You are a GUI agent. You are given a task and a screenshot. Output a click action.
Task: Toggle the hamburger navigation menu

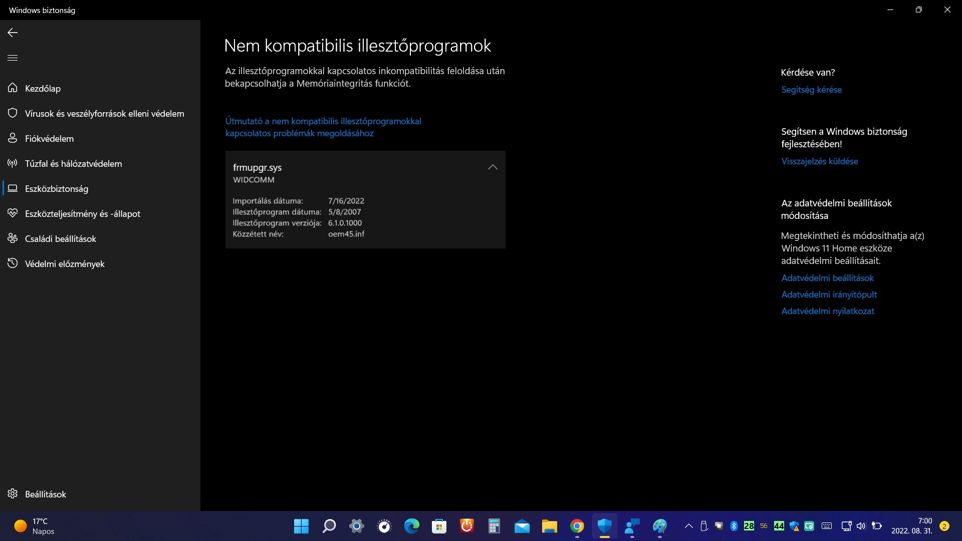(13, 58)
